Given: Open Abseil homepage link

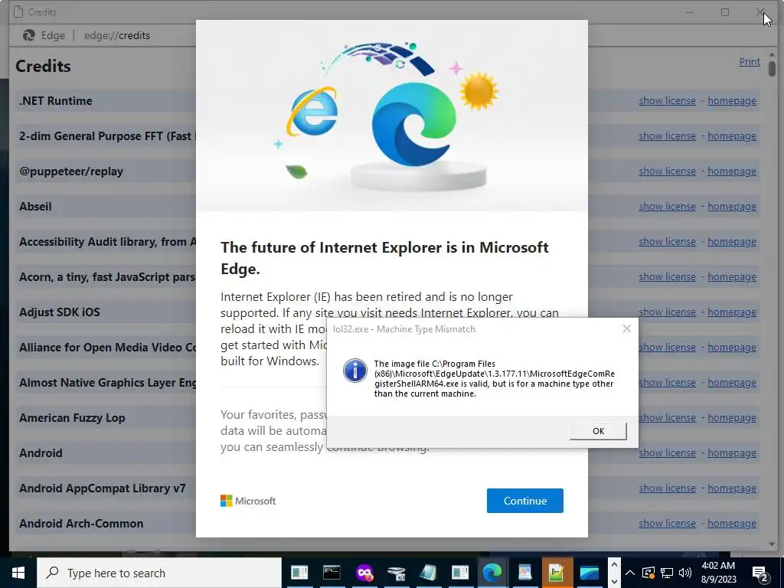Looking at the screenshot, I should click(x=731, y=206).
